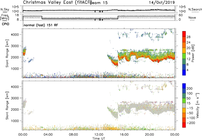The width and height of the screenshot is (202, 140).
Task: Select the Freq. [MHz] axis label
Action: click(x=5, y=17)
